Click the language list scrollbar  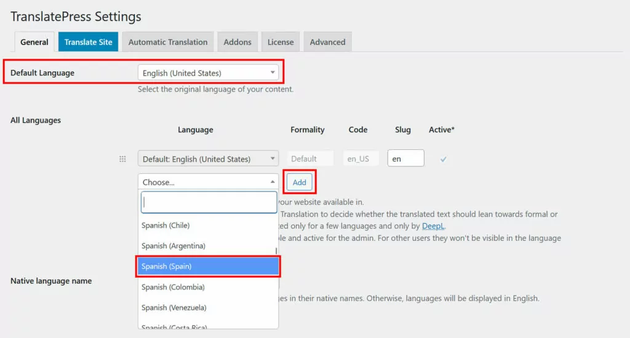(x=276, y=251)
